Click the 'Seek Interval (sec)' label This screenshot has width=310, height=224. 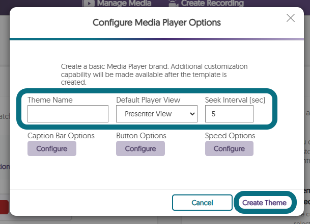click(235, 100)
